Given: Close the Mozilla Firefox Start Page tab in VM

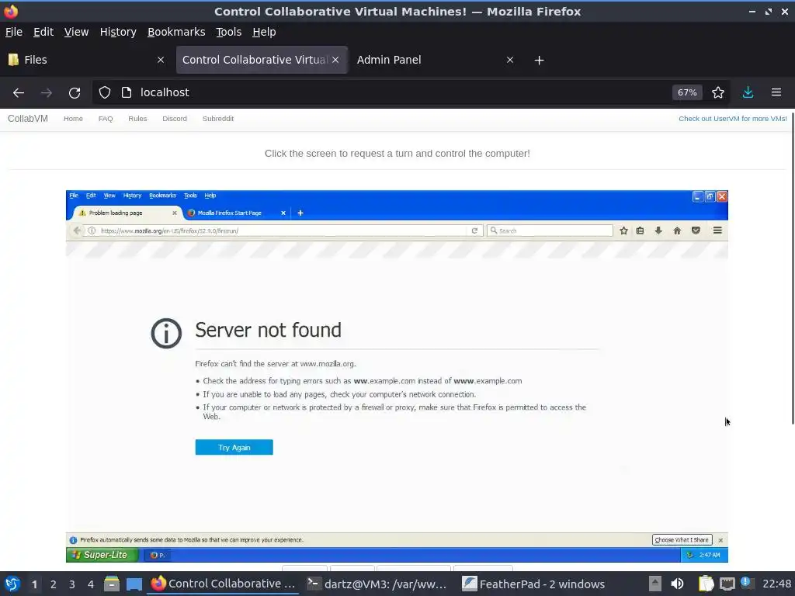Looking at the screenshot, I should 283,213.
